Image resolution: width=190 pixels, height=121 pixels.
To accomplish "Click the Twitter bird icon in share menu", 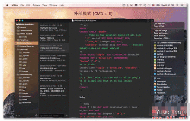I will [155, 90].
